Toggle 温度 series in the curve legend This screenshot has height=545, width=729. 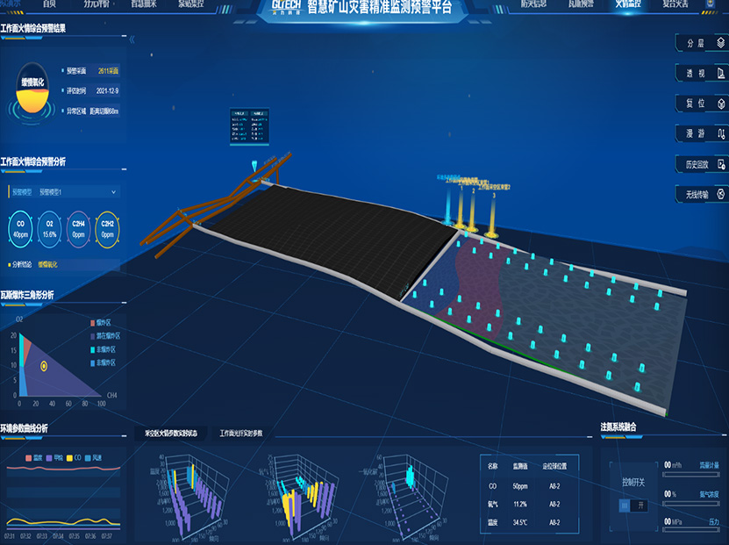coord(33,457)
